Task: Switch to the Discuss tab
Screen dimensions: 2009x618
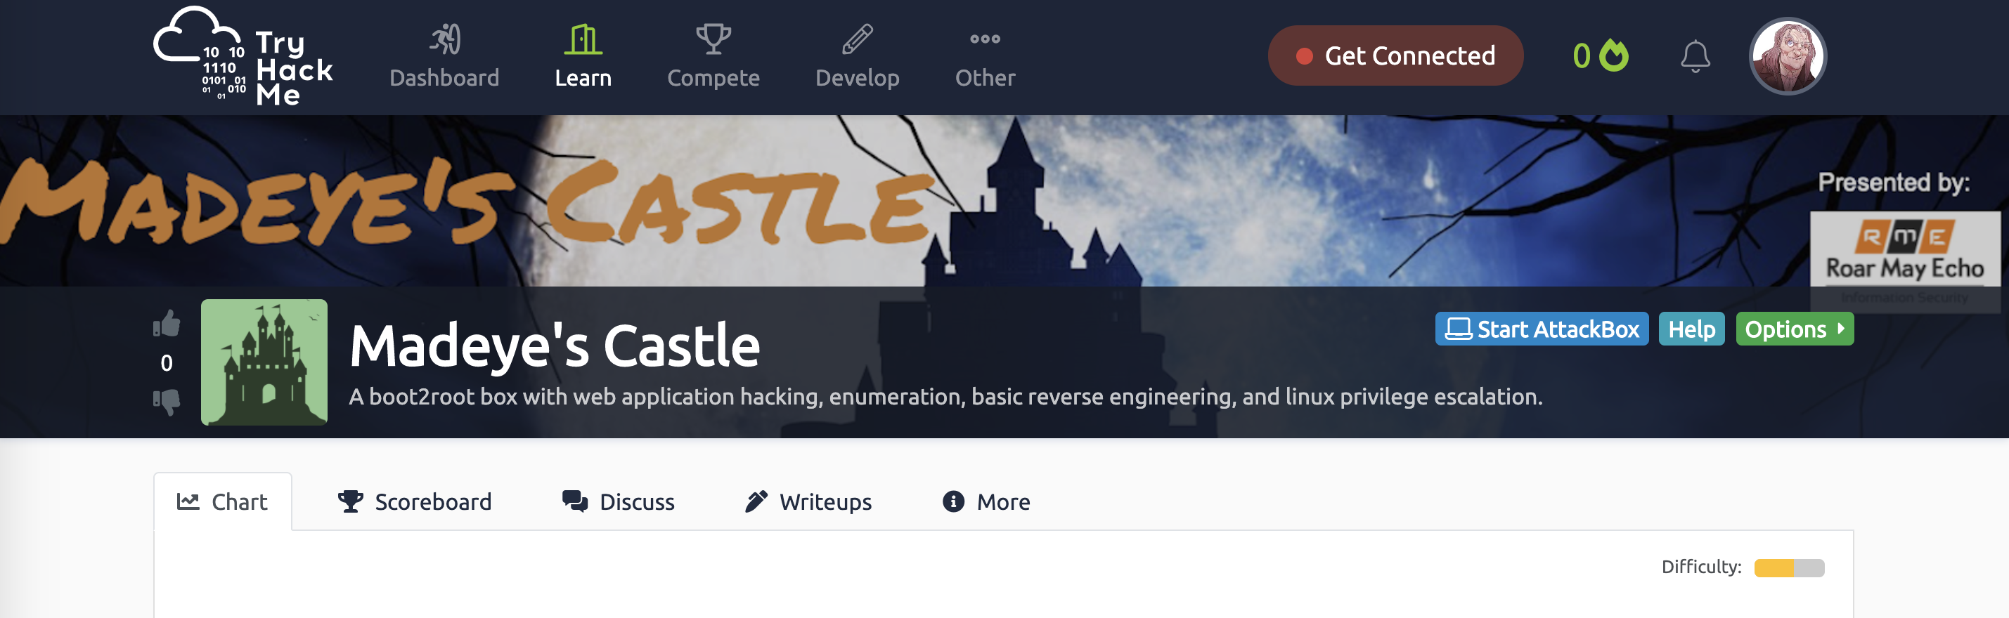Action: 619,502
